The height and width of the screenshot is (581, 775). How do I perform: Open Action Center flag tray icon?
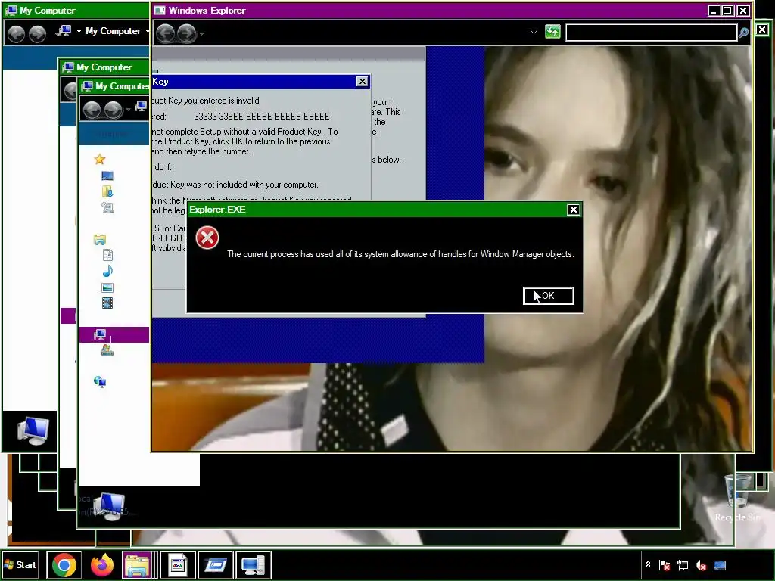click(x=665, y=565)
